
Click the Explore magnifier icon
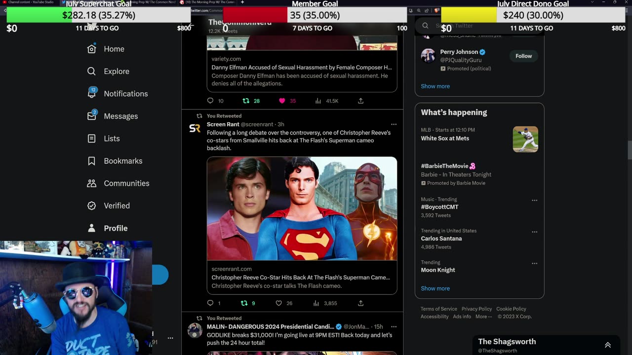91,71
